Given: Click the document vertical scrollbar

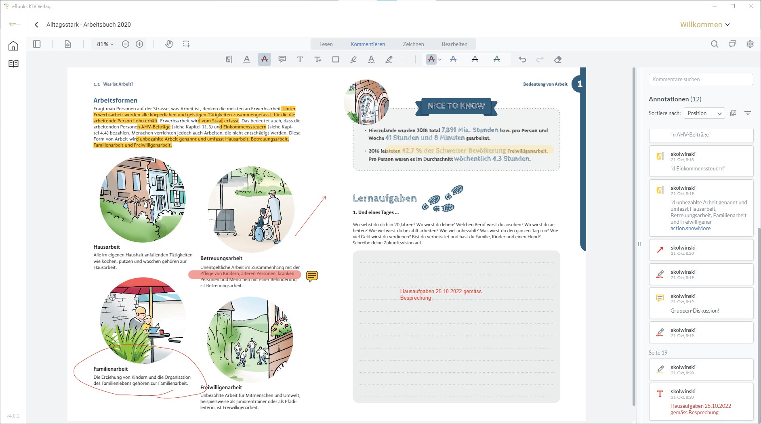Looking at the screenshot, I should (x=634, y=237).
